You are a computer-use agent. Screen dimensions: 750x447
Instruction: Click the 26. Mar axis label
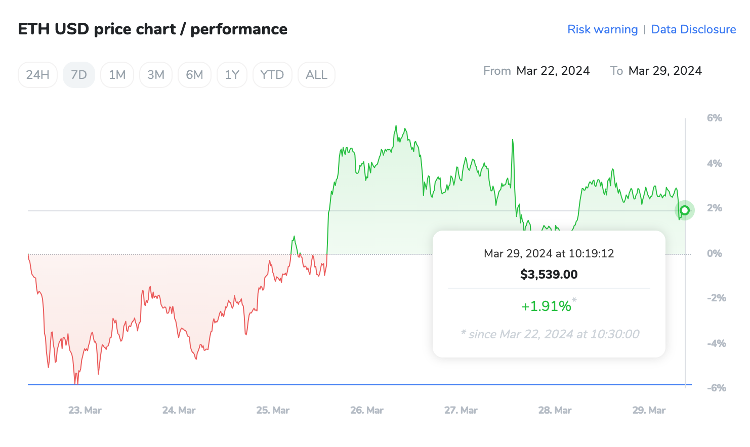pyautogui.click(x=366, y=410)
